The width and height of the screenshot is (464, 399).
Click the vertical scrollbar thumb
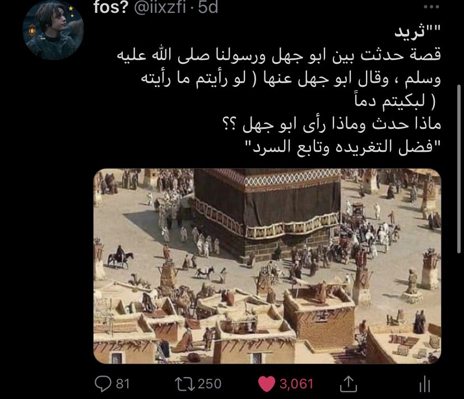click(459, 169)
